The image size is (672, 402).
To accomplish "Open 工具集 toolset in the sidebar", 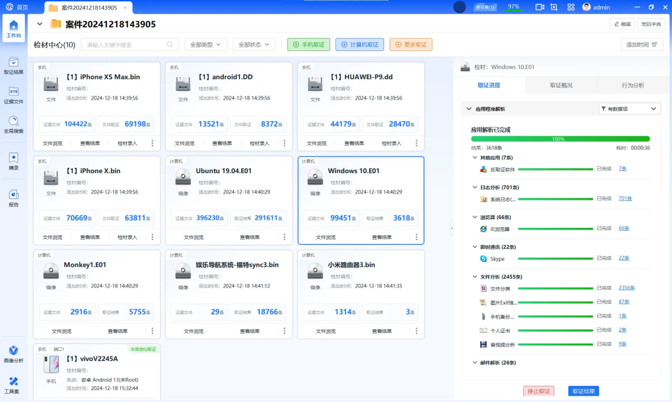I will coord(14,385).
